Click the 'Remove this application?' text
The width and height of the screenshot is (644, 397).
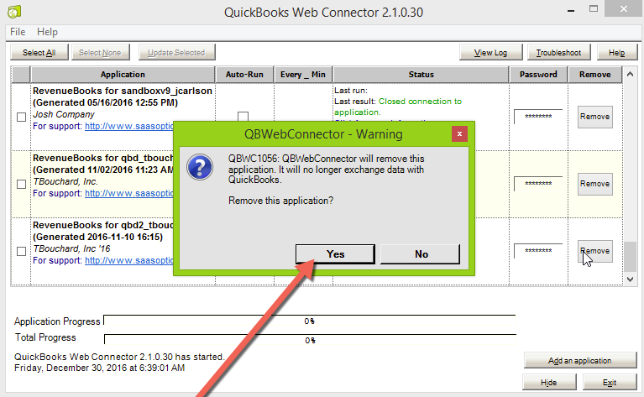(x=281, y=201)
